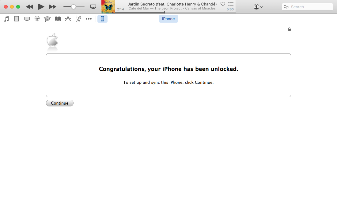Open the search magnifier options dropdown

(286, 7)
